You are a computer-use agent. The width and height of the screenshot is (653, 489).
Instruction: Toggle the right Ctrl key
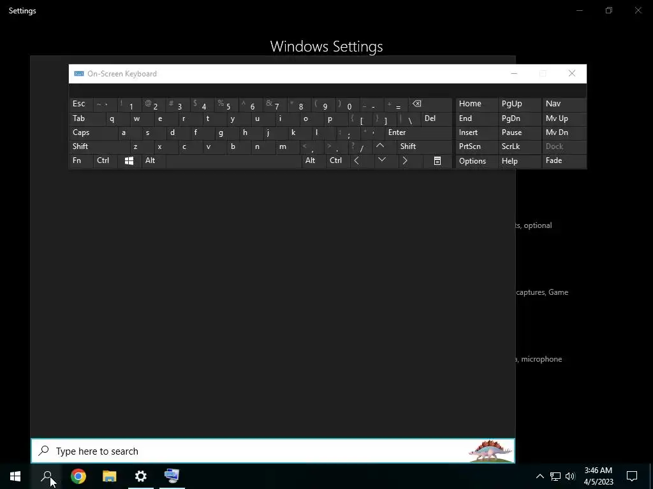(338, 161)
